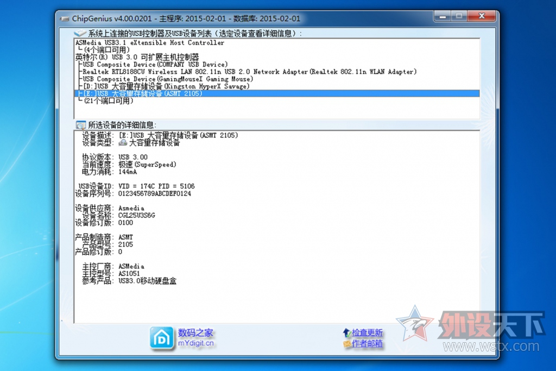Select the Realtek RTL8188CU Wireless LAN adapter
Image resolution: width=556 pixels, height=371 pixels.
pos(249,72)
